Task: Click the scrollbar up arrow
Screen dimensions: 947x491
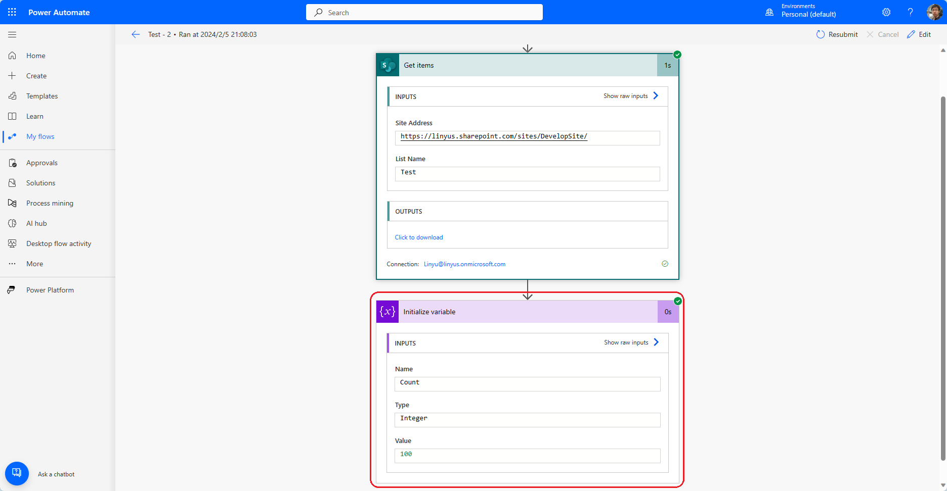Action: pos(943,50)
